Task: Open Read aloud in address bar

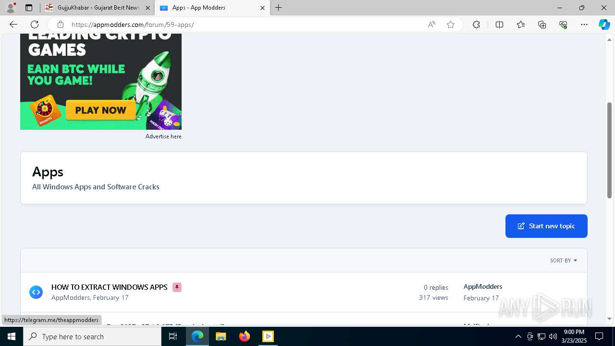Action: pos(431,25)
